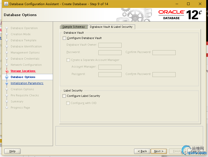Click Creation Mode step text

click(x=21, y=34)
